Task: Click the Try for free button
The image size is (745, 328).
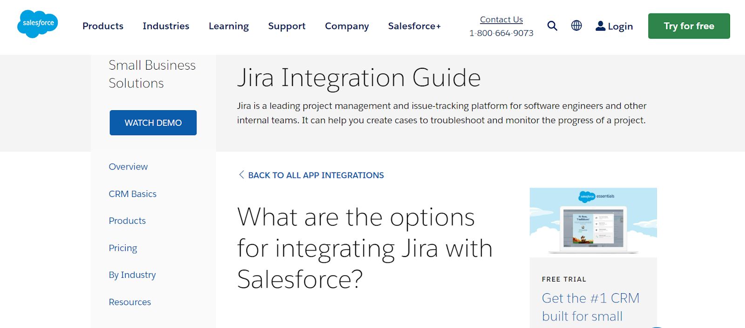Action: [x=689, y=26]
